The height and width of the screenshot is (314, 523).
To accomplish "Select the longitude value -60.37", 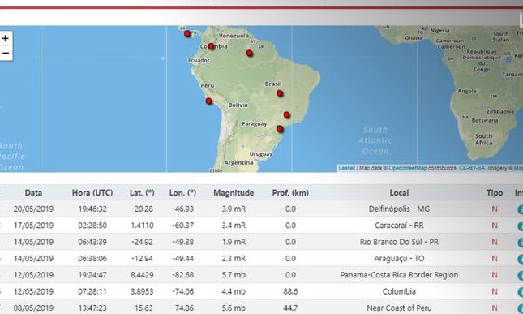I will (x=182, y=226).
